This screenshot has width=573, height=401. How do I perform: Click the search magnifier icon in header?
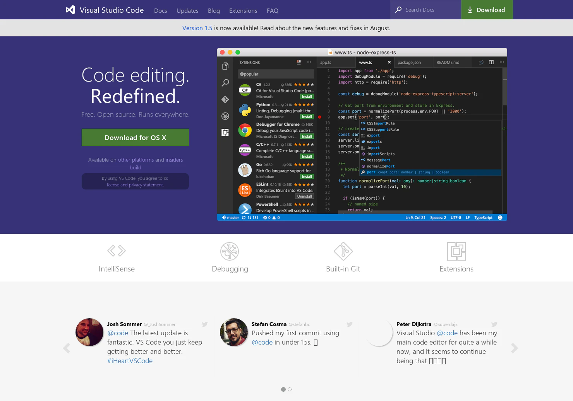pyautogui.click(x=398, y=10)
